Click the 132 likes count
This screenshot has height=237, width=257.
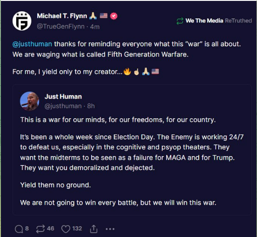click(77, 228)
